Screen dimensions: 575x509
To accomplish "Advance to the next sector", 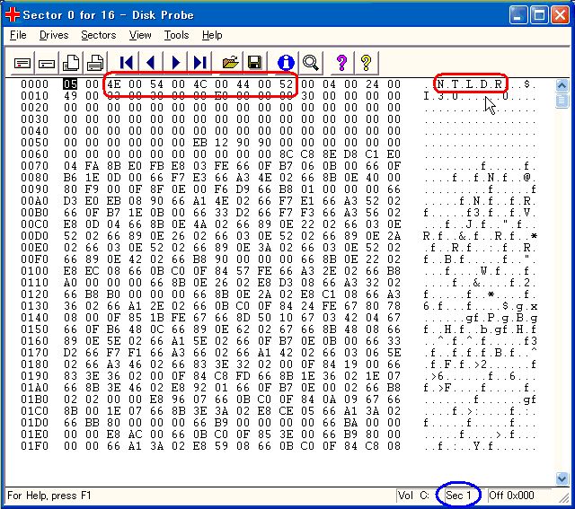I will [x=175, y=62].
